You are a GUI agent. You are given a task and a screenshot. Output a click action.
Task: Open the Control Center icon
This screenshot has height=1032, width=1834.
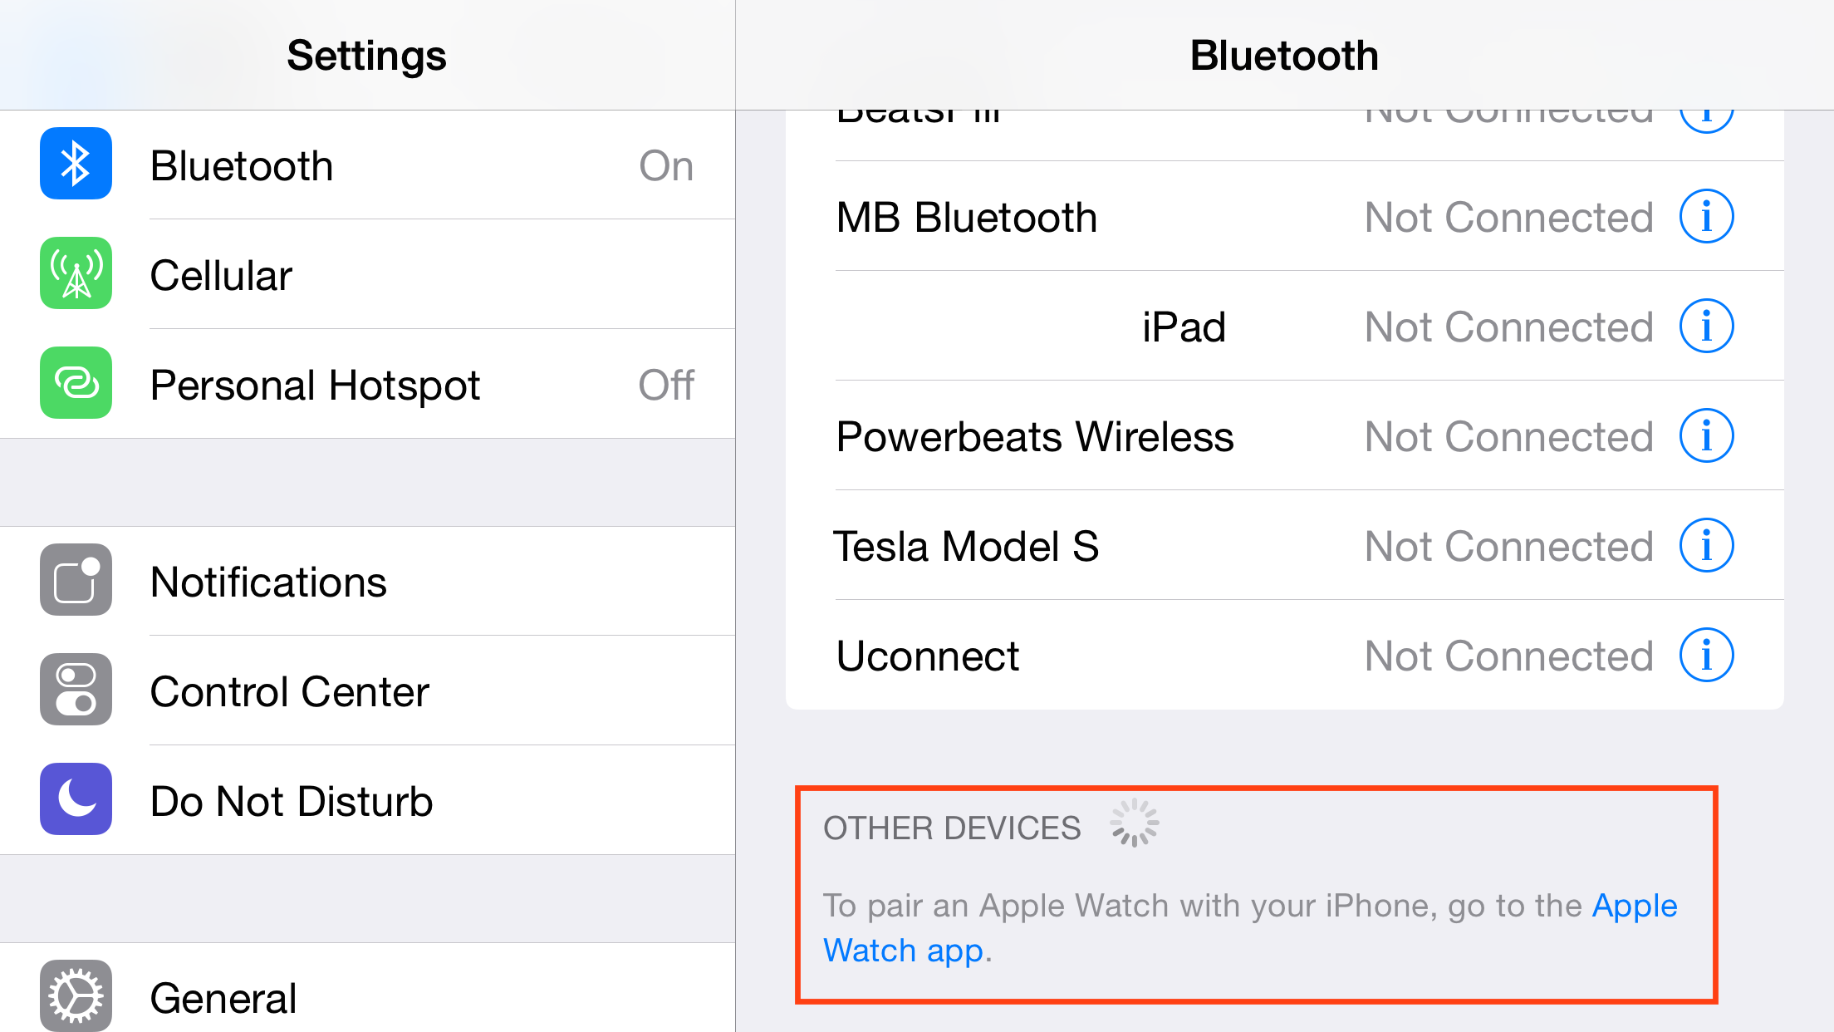pyautogui.click(x=75, y=690)
